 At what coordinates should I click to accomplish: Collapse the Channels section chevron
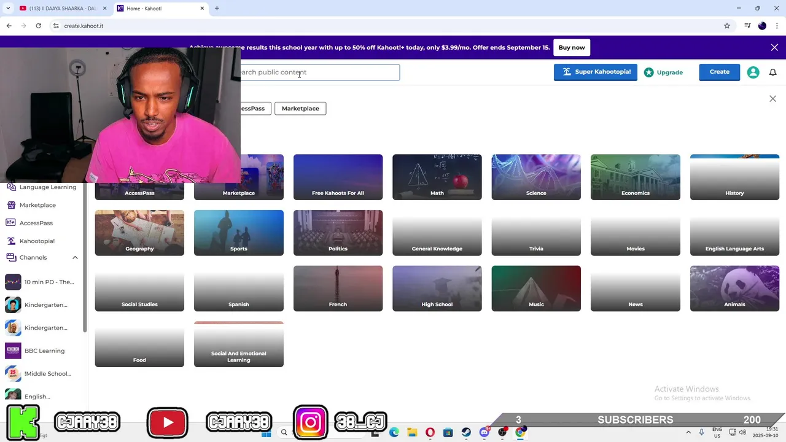(x=75, y=257)
